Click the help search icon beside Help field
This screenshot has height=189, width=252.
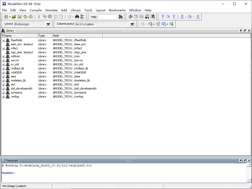click(120, 17)
